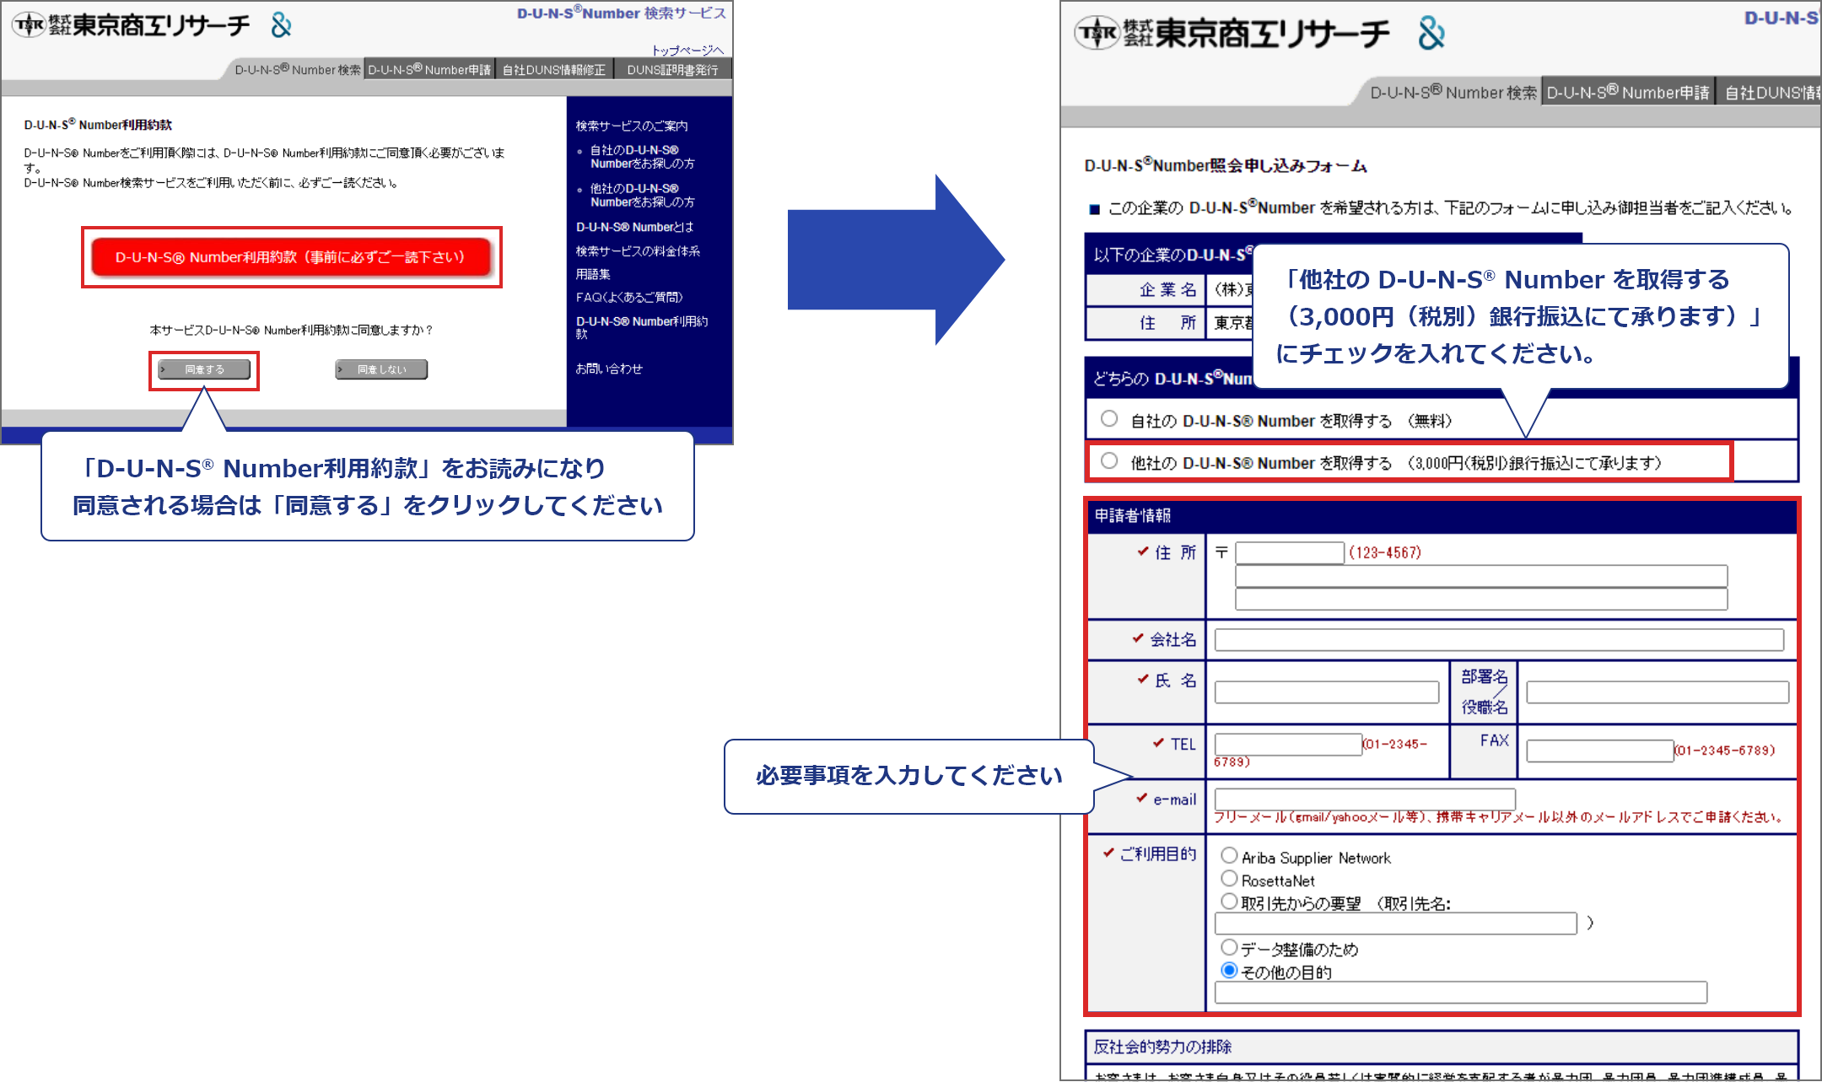Click the D-U-N-S Number利用約款 page heading
The width and height of the screenshot is (1822, 1082).
tap(98, 125)
